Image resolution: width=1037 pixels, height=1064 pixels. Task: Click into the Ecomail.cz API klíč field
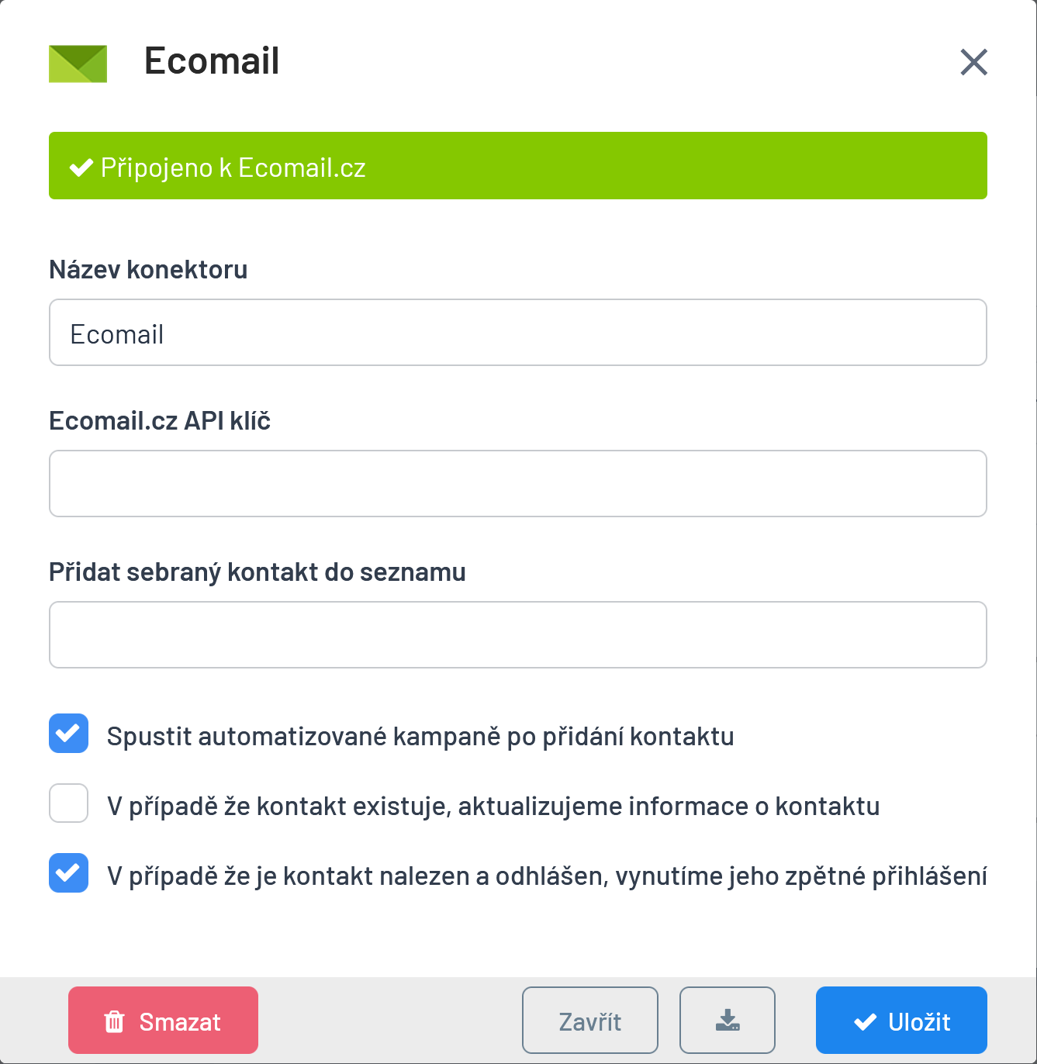coord(518,483)
